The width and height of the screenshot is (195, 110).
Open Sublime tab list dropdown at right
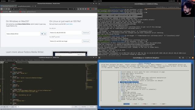[x=96, y=62]
